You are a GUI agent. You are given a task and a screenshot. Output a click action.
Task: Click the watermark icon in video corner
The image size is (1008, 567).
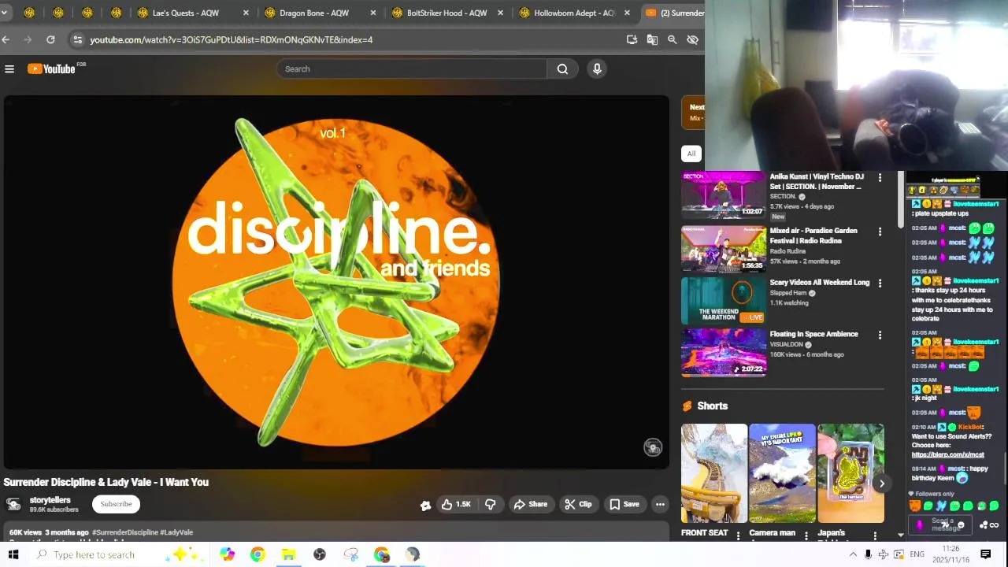coord(653,447)
